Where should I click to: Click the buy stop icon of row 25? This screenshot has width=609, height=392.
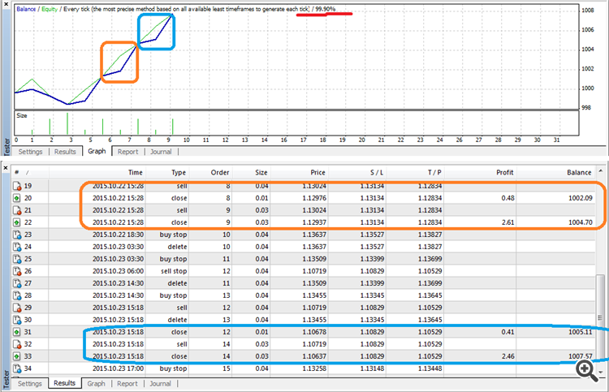tap(17, 259)
